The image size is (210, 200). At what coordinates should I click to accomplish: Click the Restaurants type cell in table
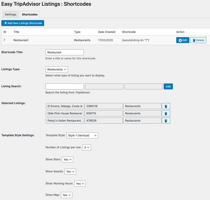point(82,40)
